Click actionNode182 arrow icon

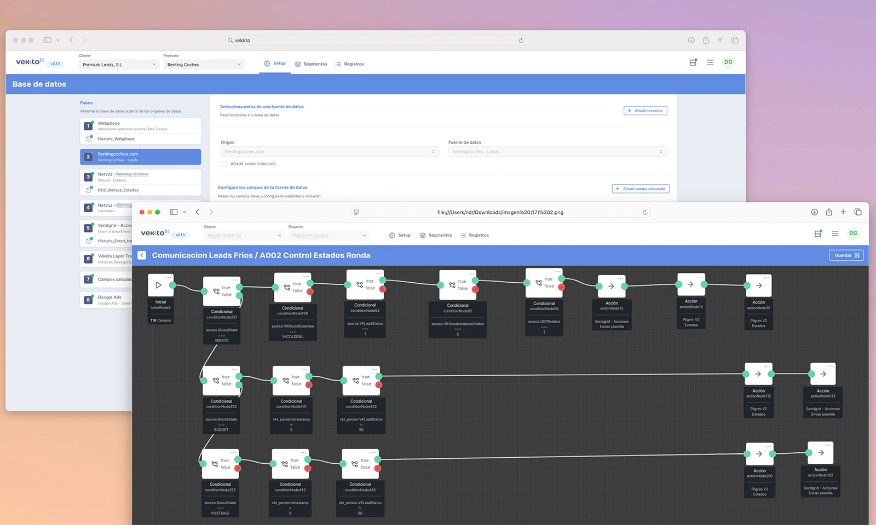tap(821, 453)
